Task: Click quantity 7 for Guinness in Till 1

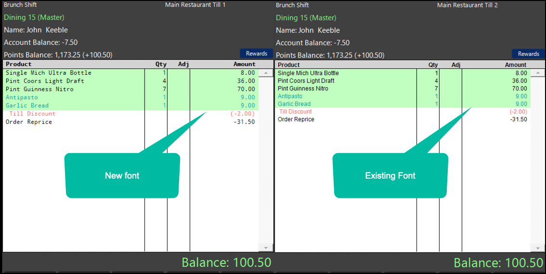Action: (164, 89)
